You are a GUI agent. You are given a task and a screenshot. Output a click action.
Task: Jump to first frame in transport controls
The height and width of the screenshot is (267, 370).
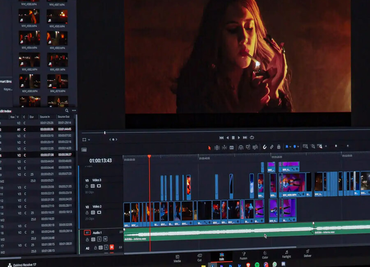pyautogui.click(x=221, y=138)
